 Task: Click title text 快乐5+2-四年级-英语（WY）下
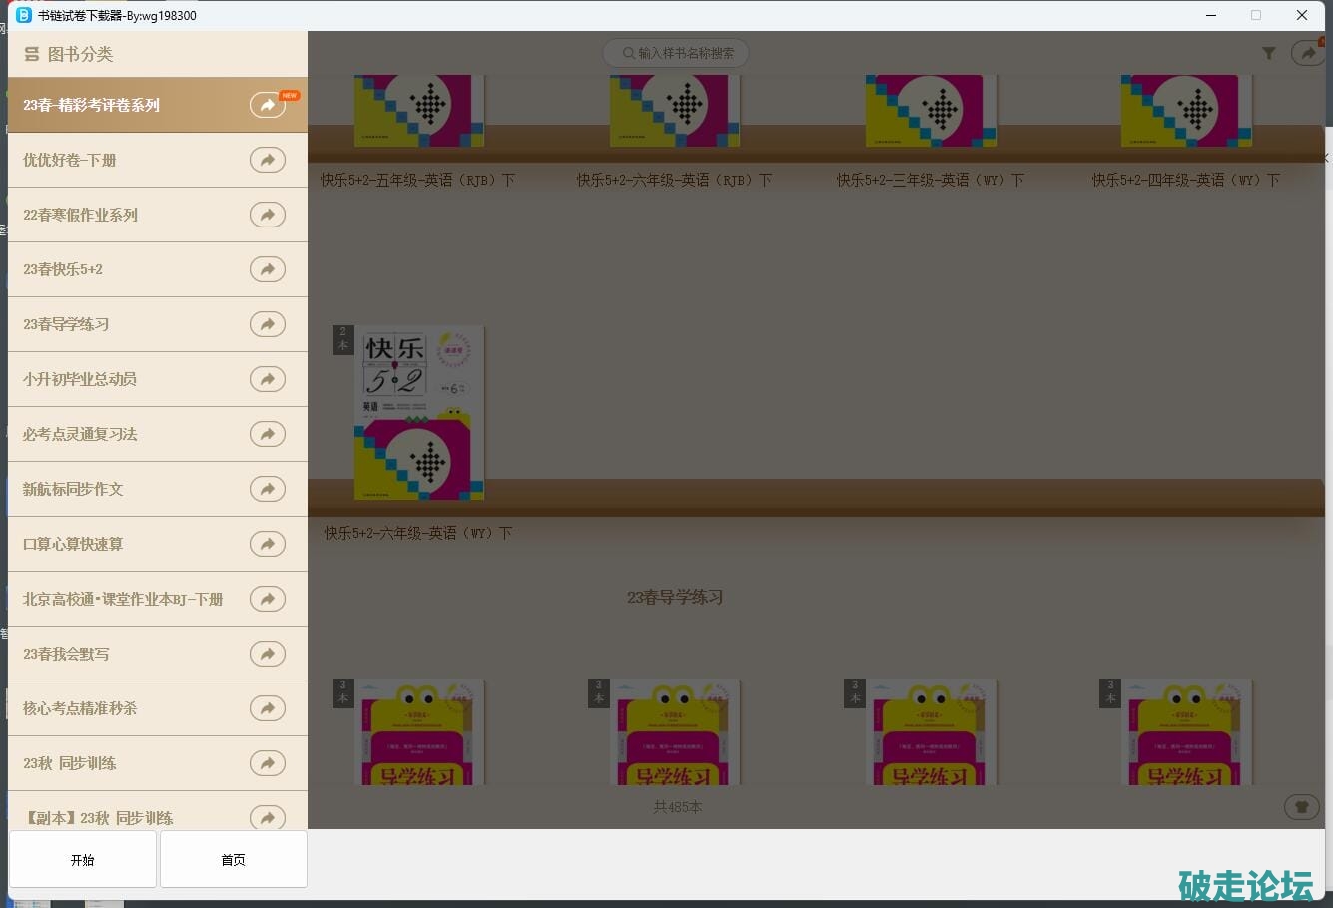(x=1186, y=180)
